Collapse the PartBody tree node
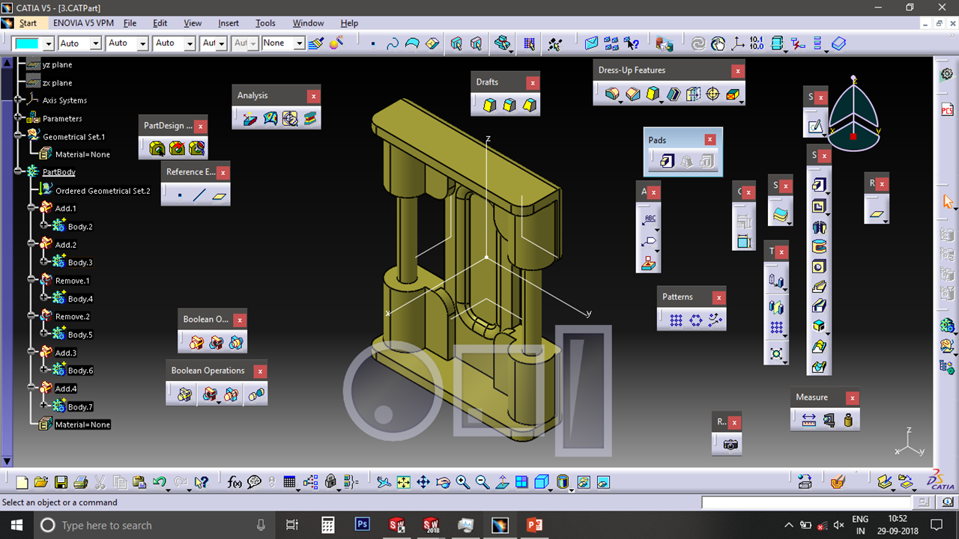This screenshot has height=539, width=959. [x=19, y=172]
